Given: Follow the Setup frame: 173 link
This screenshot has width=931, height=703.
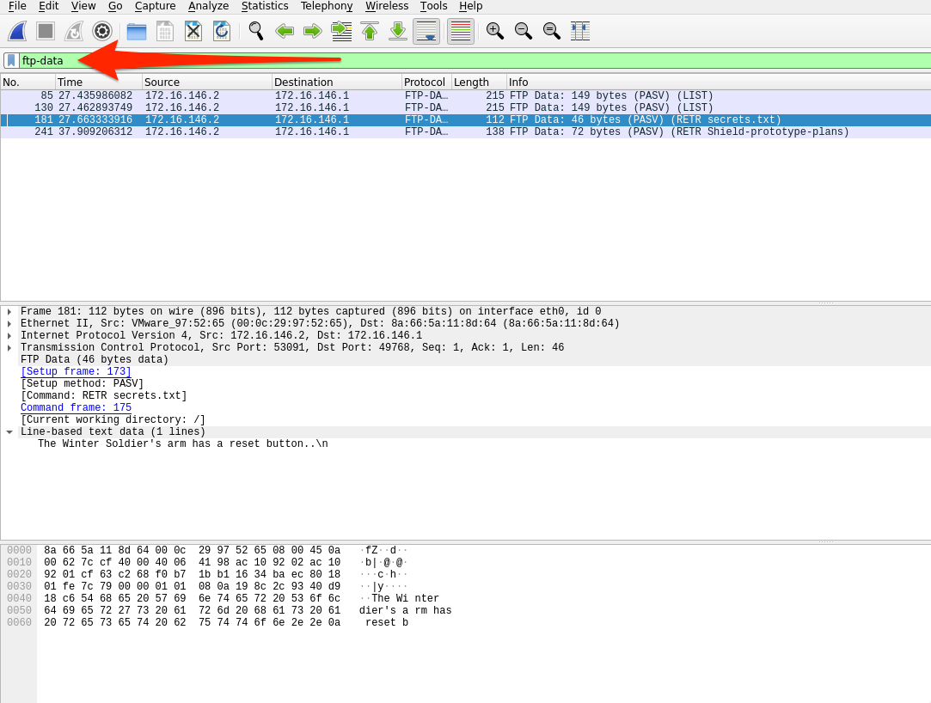Looking at the screenshot, I should pyautogui.click(x=76, y=372).
